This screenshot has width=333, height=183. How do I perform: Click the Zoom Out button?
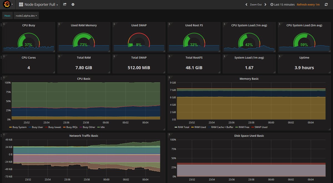pos(256,4)
